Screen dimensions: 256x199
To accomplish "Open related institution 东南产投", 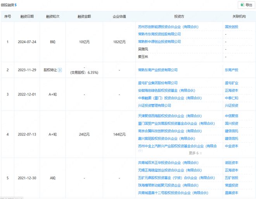I will (232, 70).
